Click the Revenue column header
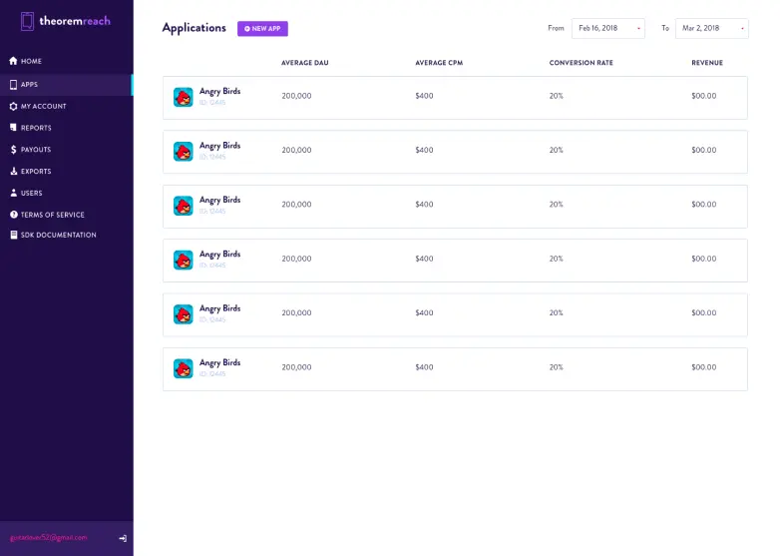This screenshot has width=780, height=556. [x=707, y=63]
